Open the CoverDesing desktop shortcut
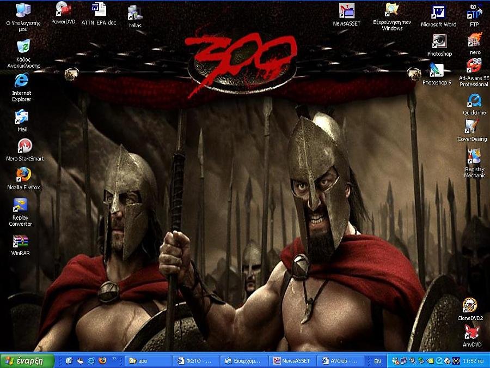Image resolution: width=490 pixels, height=368 pixels. click(x=472, y=130)
